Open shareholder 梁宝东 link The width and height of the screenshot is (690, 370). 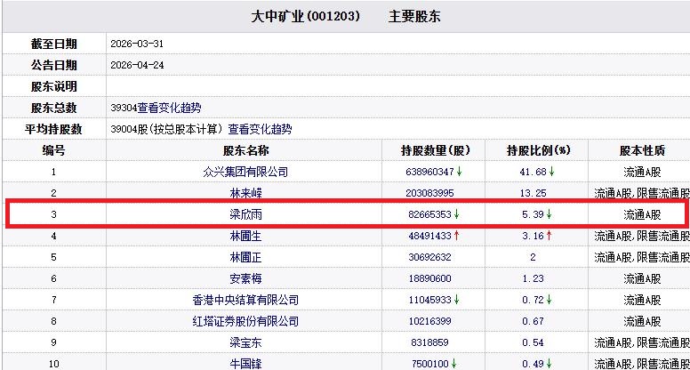(x=245, y=342)
